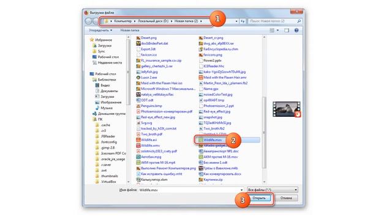Click the Wildlife video preview thumbnail
Image resolution: width=392 pixels, height=220 pixels.
[x=287, y=109]
